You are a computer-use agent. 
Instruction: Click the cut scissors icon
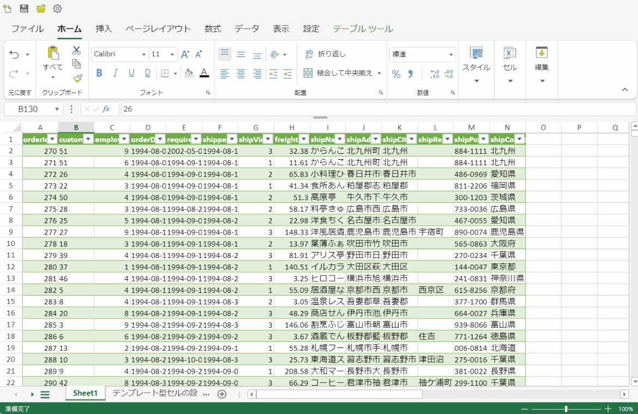(x=76, y=50)
